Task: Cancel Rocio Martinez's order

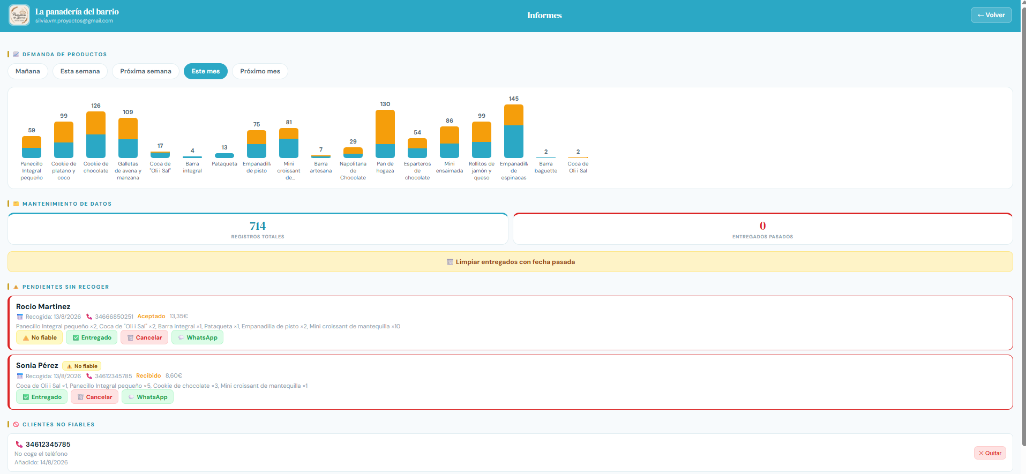Action: [x=144, y=337]
